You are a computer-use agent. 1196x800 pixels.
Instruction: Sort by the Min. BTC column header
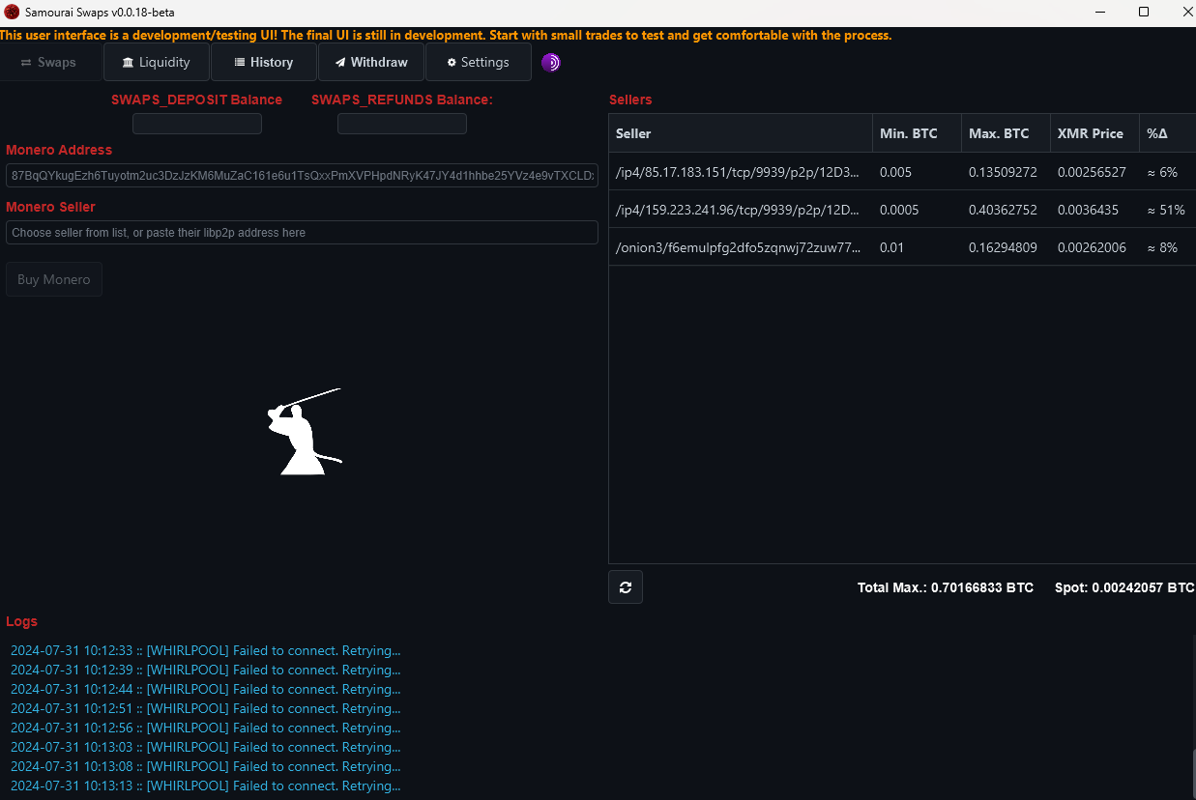point(908,133)
